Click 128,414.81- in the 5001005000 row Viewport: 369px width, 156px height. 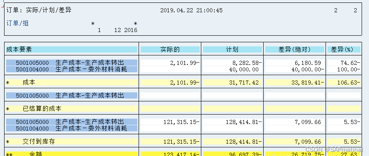point(244,122)
